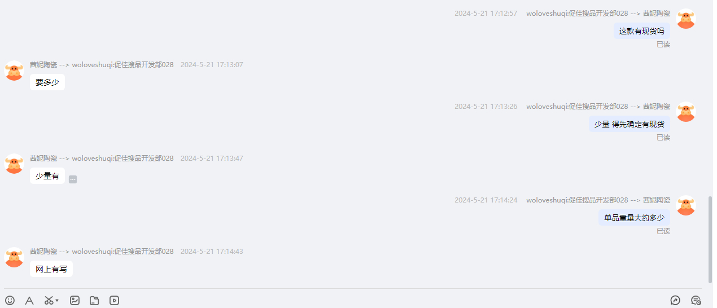Click the forward arrow icon bottom-right
Screen dimensions: 717x308
tap(675, 301)
